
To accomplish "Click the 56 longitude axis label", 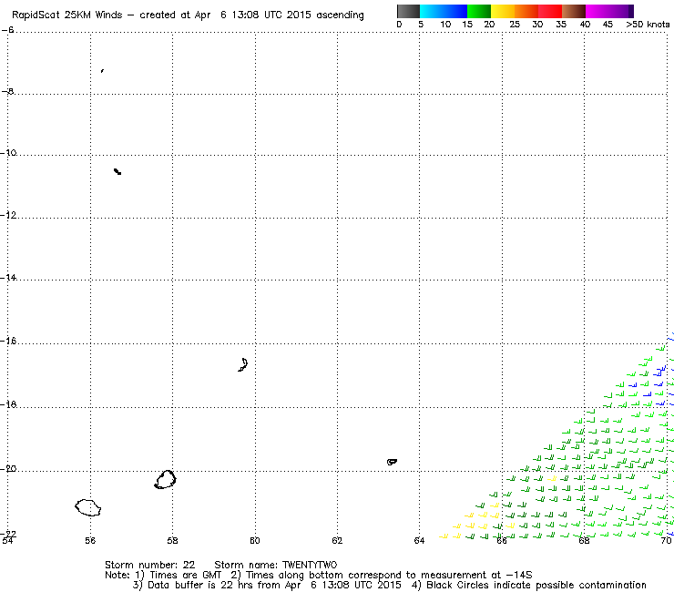I will (90, 540).
